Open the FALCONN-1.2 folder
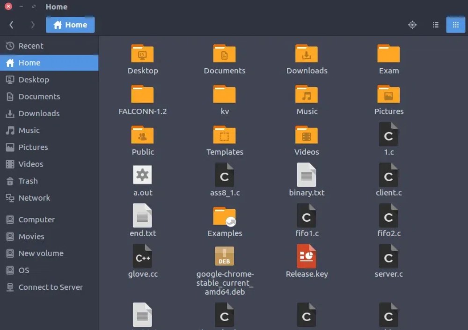Image resolution: width=468 pixels, height=330 pixels. 143,99
